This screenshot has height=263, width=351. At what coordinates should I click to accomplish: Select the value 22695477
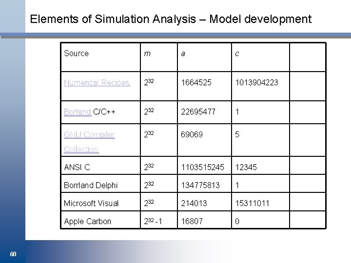198,112
